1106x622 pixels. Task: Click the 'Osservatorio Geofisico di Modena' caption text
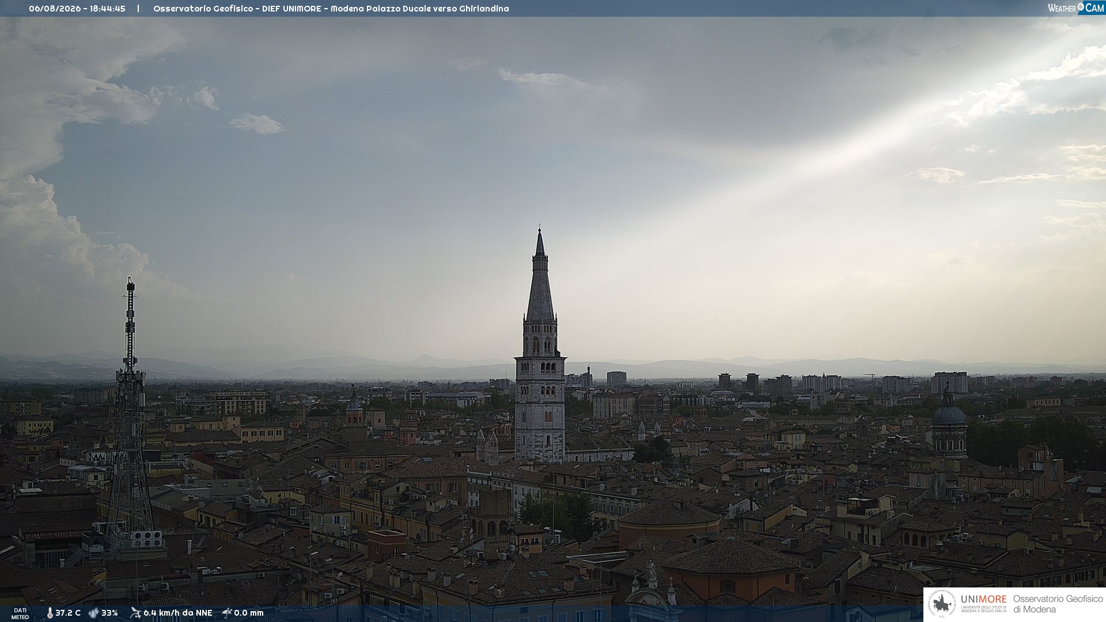tap(1058, 604)
